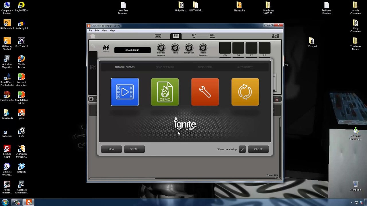Click the Tone knob
Screen dimensions: 367x206
175,48
